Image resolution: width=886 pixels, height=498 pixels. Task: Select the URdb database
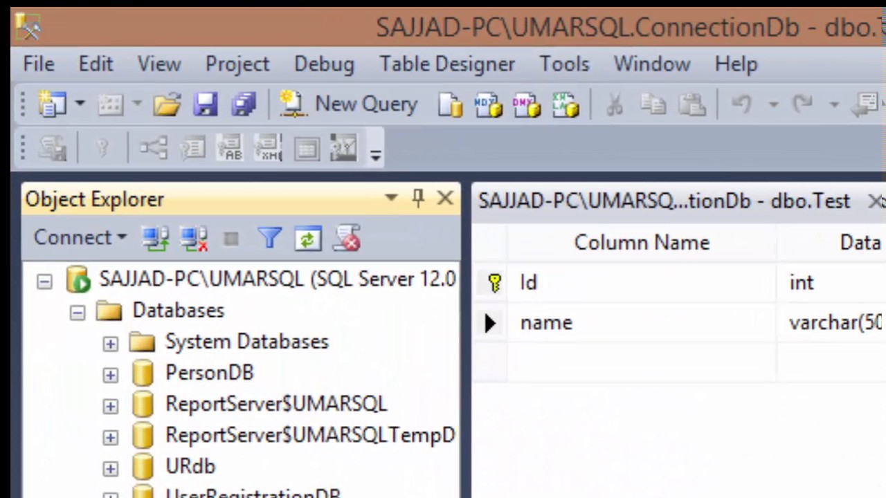click(x=190, y=466)
